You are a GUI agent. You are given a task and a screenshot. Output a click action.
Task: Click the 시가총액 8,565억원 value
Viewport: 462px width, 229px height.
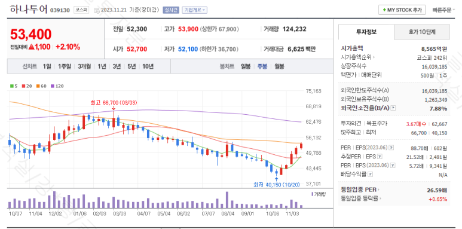click(435, 49)
